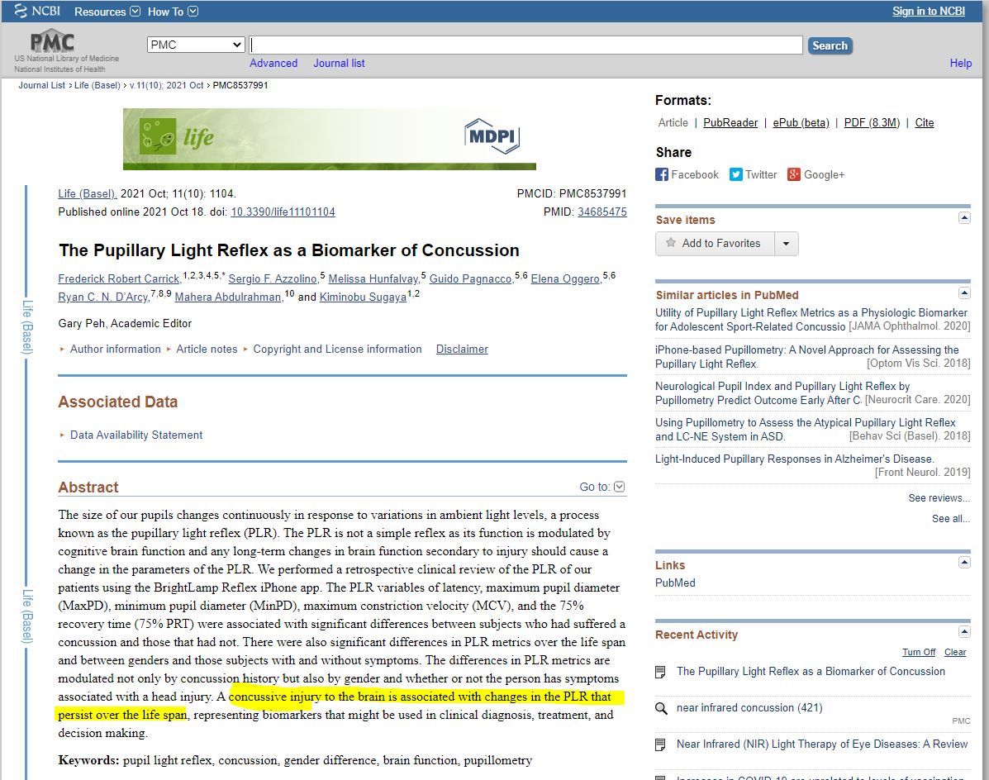Download PDF (8.3M)
The height and width of the screenshot is (780, 989).
click(x=872, y=122)
